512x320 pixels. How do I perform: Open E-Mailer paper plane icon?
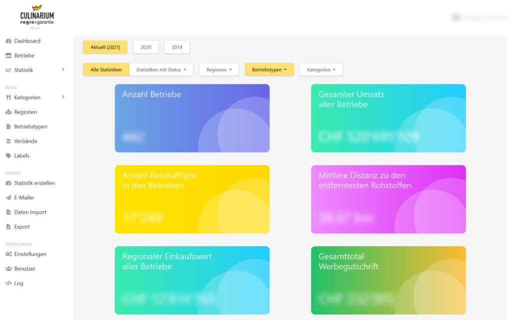pyautogui.click(x=8, y=198)
